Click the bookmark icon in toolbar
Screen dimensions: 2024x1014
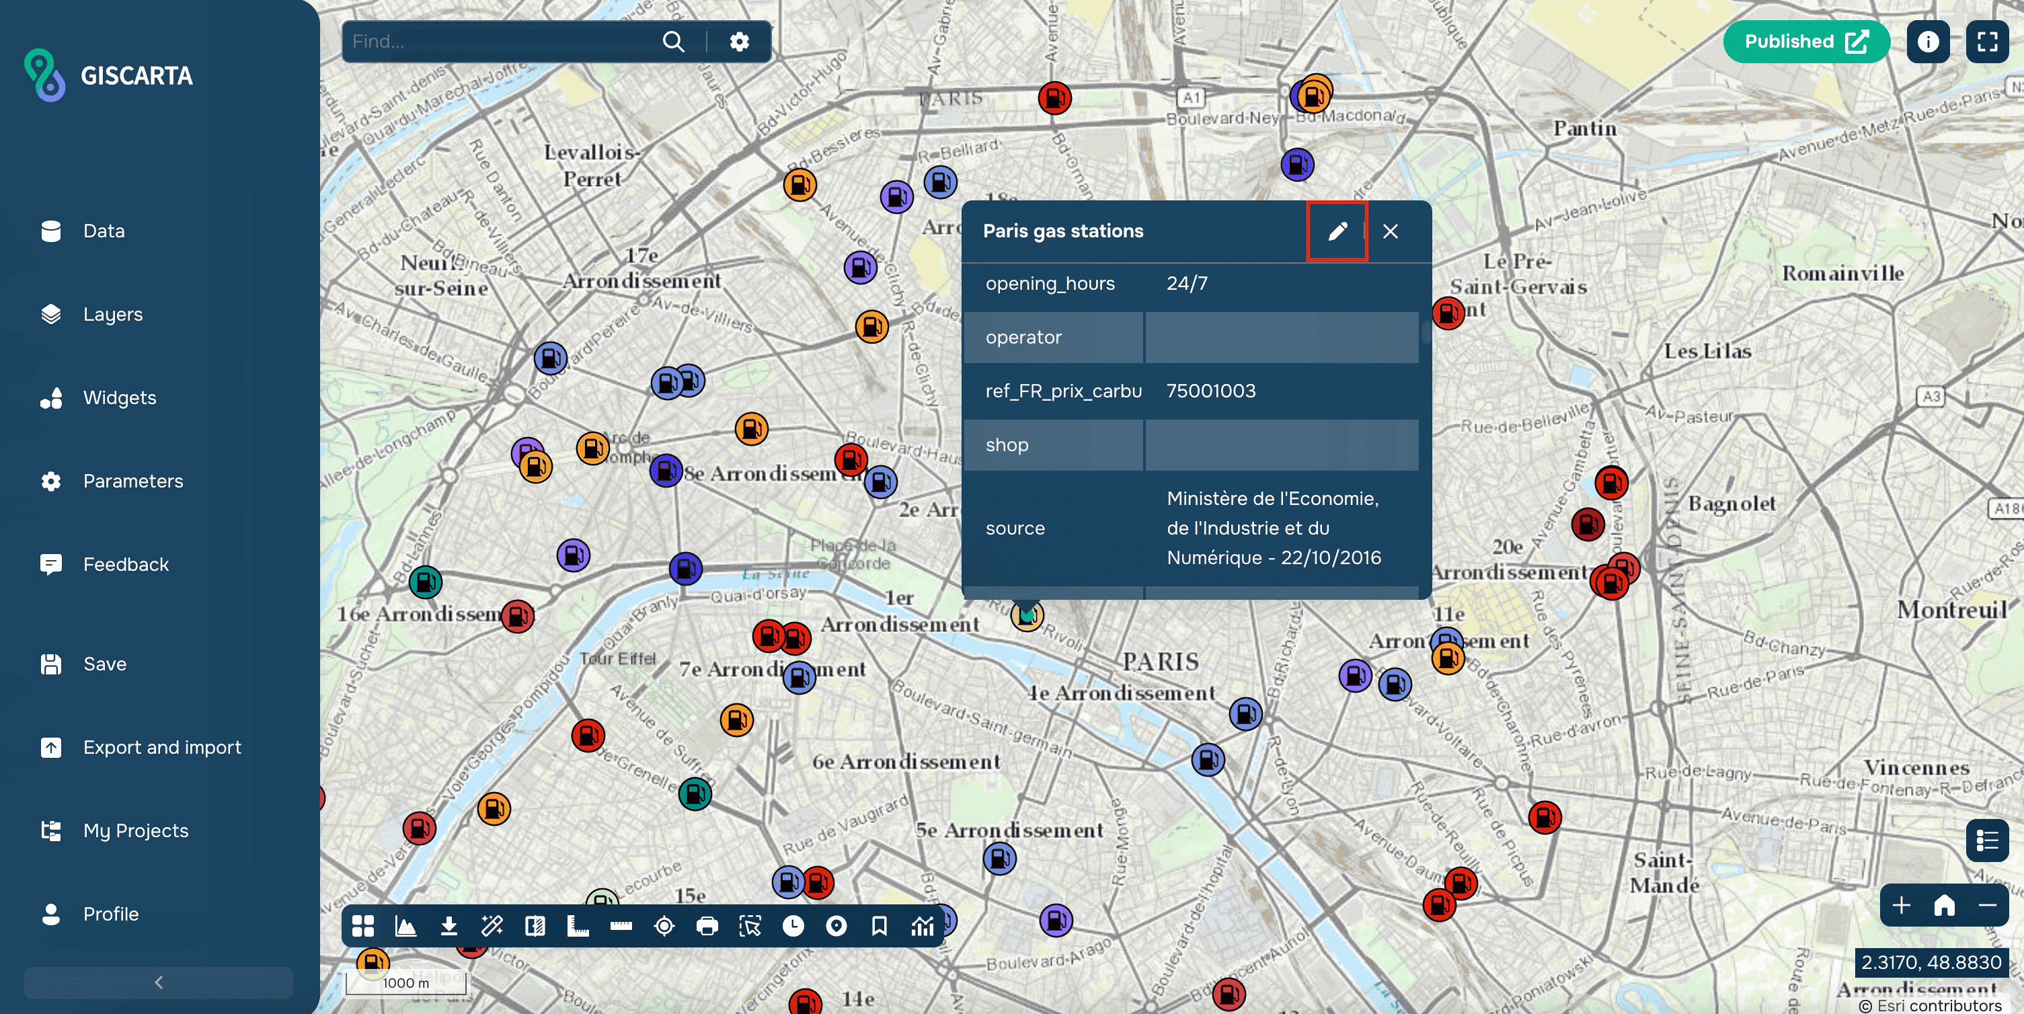tap(880, 926)
